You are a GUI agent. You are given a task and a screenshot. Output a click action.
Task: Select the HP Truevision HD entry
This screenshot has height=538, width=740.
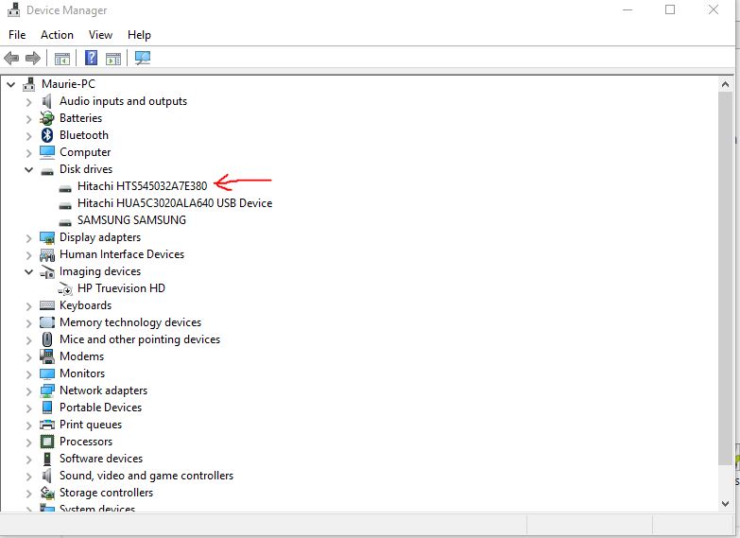click(x=121, y=288)
